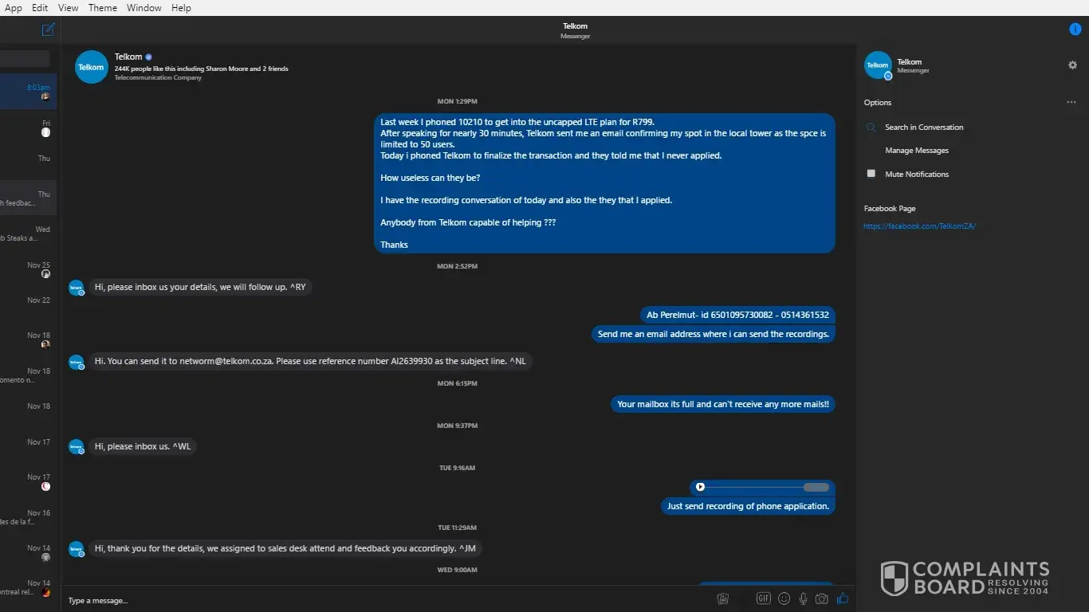Open the Help menu

coord(181,8)
